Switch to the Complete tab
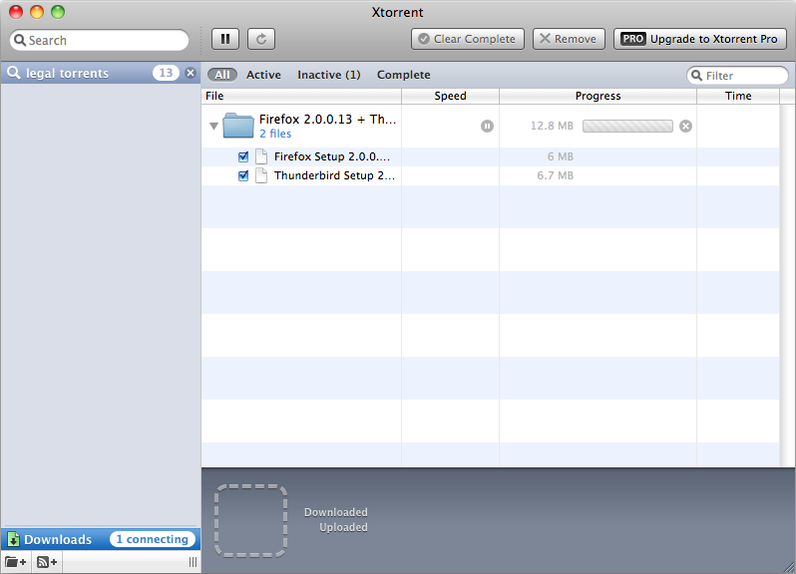This screenshot has height=574, width=796. pos(404,75)
